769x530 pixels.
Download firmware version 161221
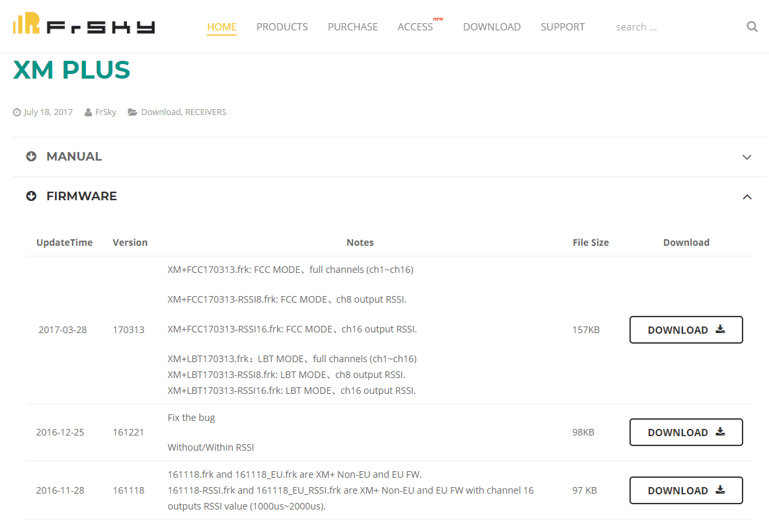click(686, 432)
